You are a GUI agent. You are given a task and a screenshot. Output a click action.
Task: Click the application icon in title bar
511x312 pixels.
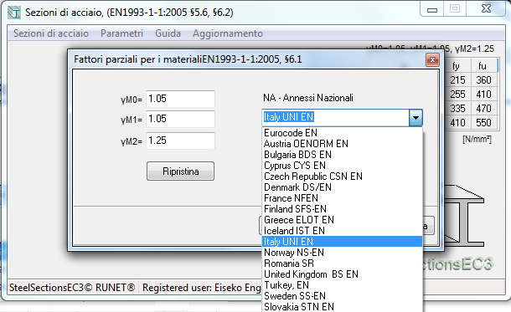pos(14,13)
